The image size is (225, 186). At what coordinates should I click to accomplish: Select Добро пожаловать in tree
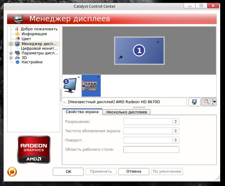click(39, 29)
